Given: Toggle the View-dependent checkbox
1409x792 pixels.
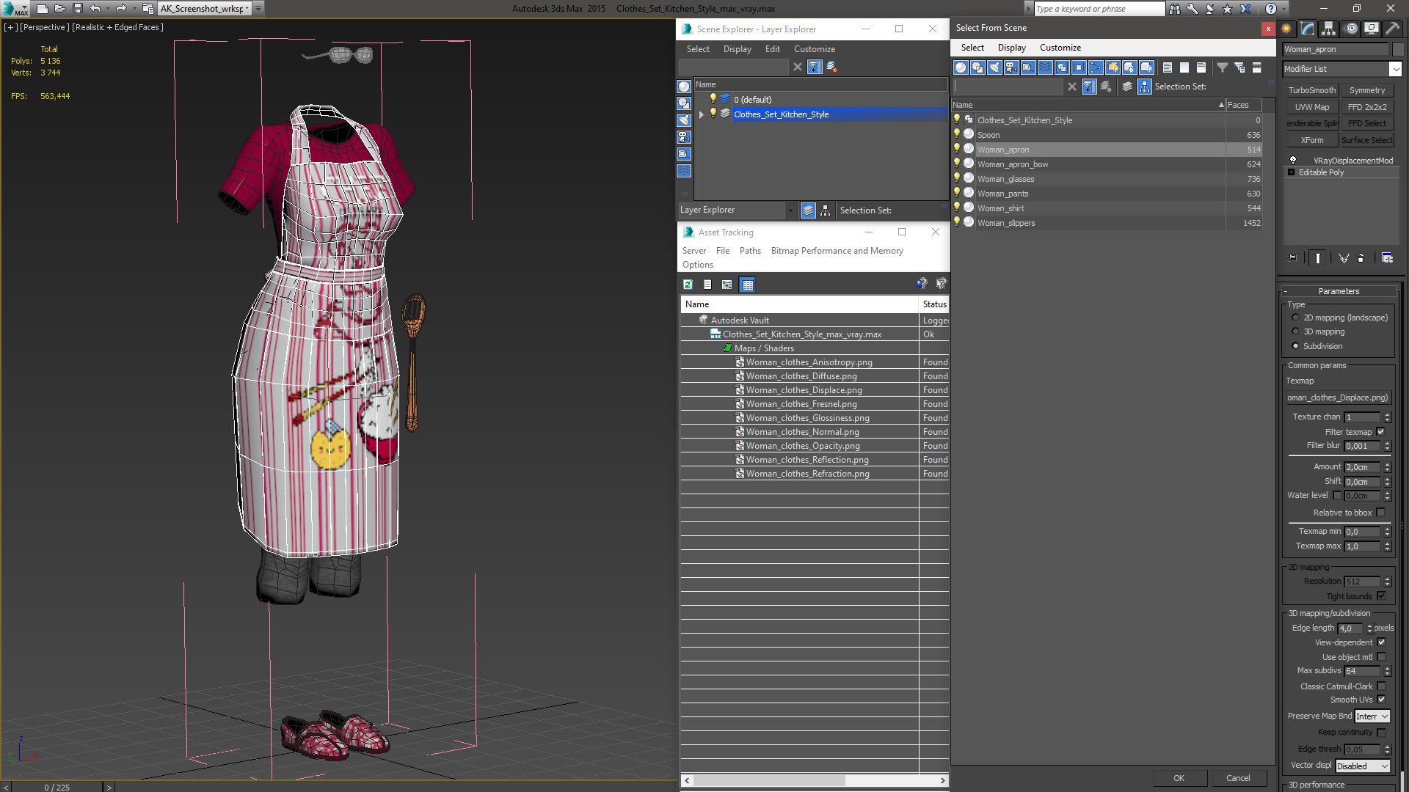Looking at the screenshot, I should click(1381, 642).
